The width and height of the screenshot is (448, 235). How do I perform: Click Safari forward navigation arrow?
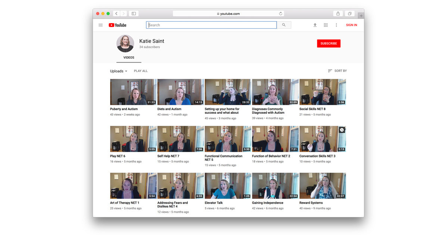coord(124,13)
